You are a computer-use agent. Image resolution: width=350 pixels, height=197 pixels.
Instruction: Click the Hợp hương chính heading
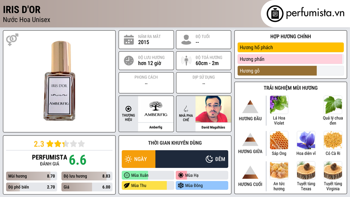point(291,36)
